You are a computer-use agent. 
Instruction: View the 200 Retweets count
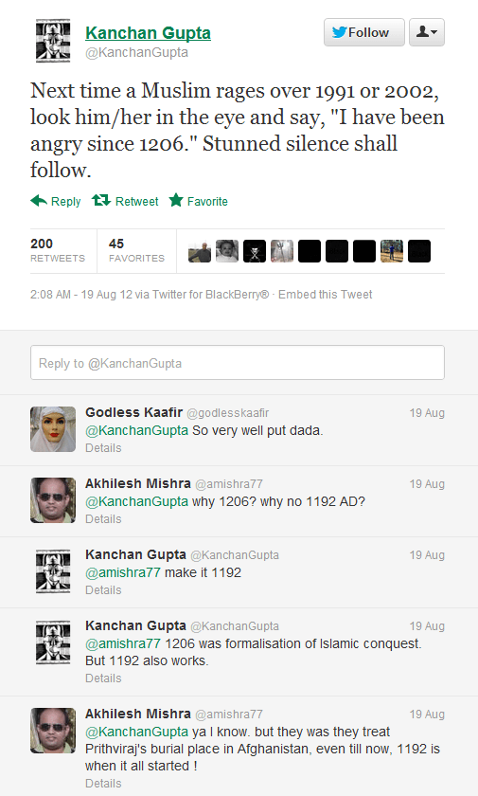pyautogui.click(x=58, y=250)
